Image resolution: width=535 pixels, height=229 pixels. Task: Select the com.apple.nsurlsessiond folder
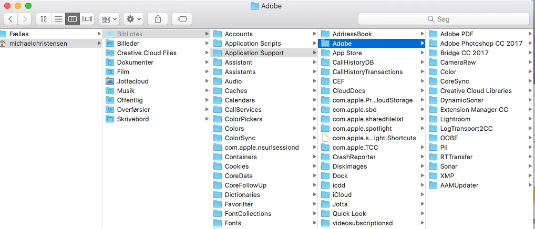coord(264,148)
